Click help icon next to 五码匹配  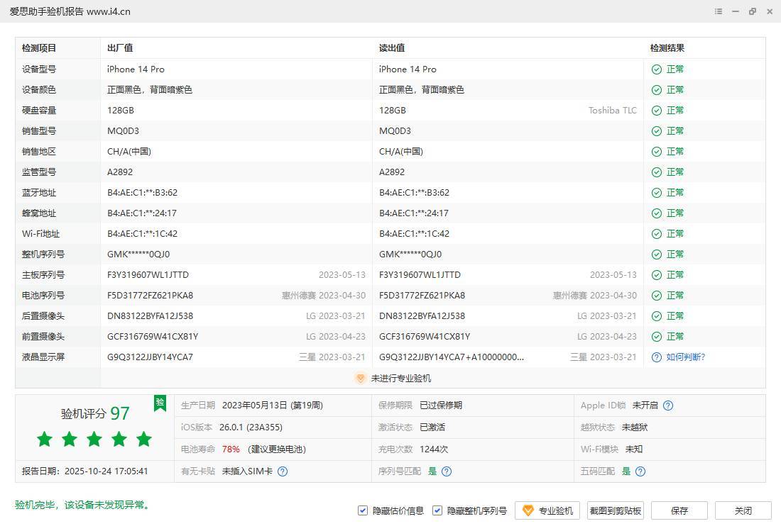point(640,471)
